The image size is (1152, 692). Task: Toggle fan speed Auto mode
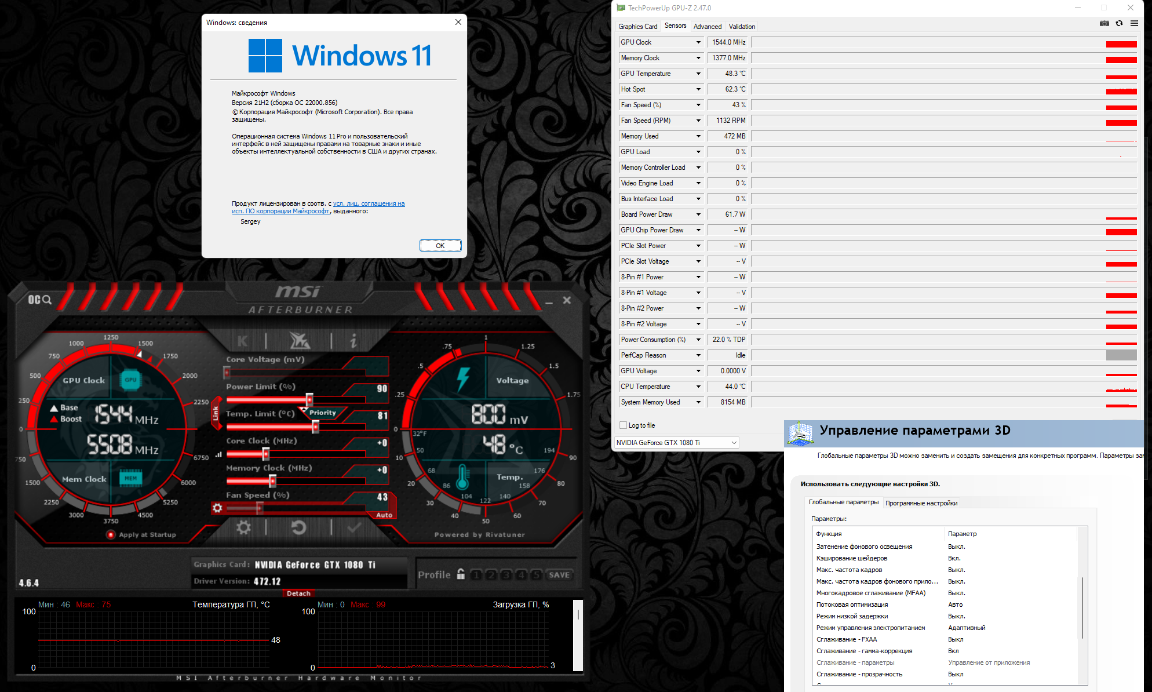[x=384, y=515]
